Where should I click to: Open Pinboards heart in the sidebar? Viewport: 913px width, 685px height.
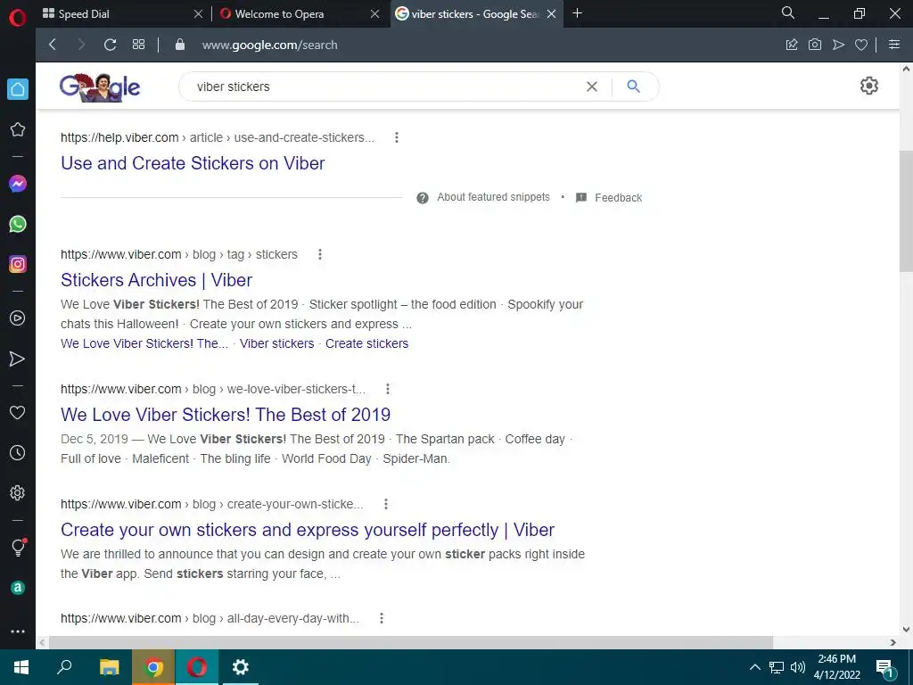coord(18,412)
